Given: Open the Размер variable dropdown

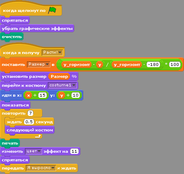Looking at the screenshot, I should [38, 64].
